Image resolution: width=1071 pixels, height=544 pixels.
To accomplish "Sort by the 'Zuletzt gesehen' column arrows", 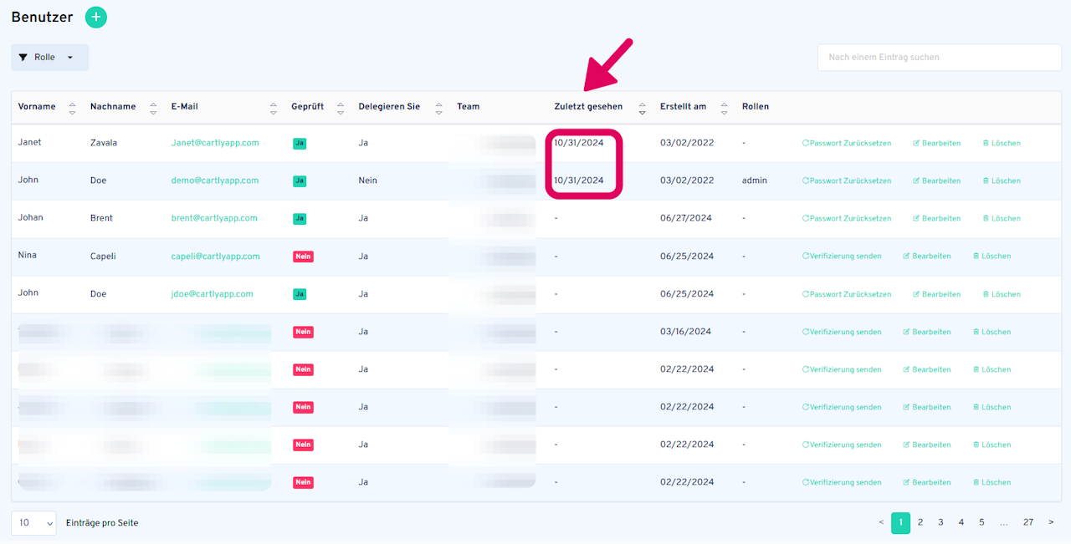I will tap(642, 108).
